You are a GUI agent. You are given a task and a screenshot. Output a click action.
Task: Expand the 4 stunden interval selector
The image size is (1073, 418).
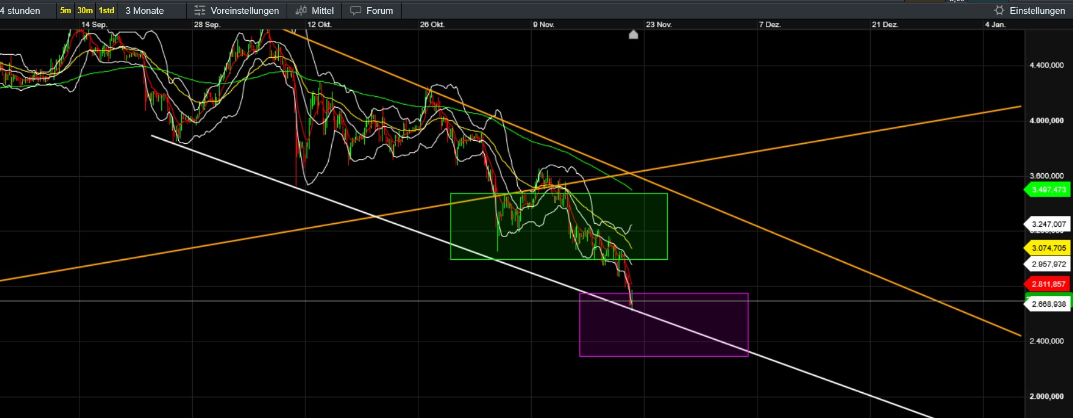click(20, 11)
